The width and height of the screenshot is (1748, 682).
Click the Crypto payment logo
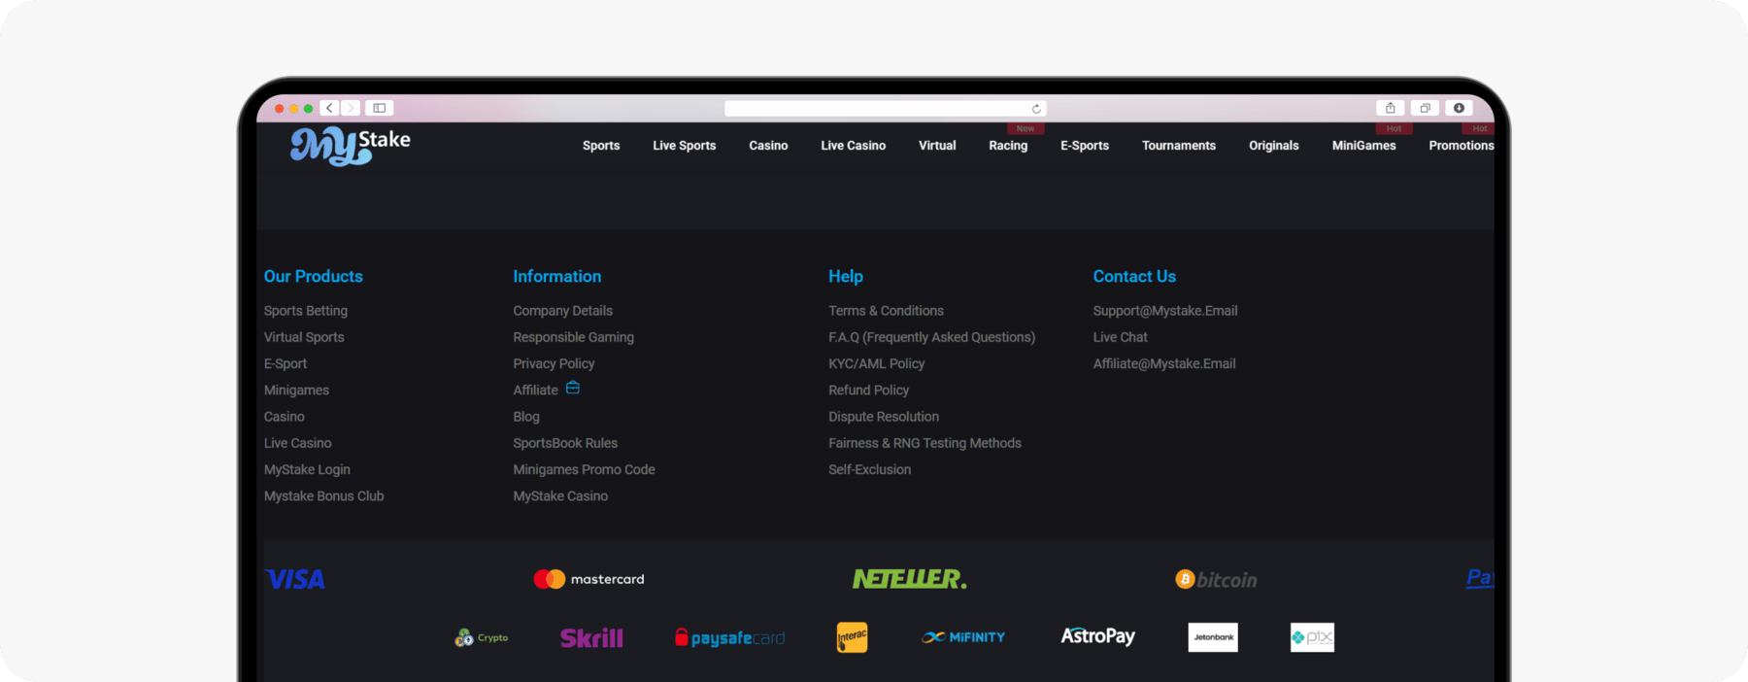pos(482,637)
